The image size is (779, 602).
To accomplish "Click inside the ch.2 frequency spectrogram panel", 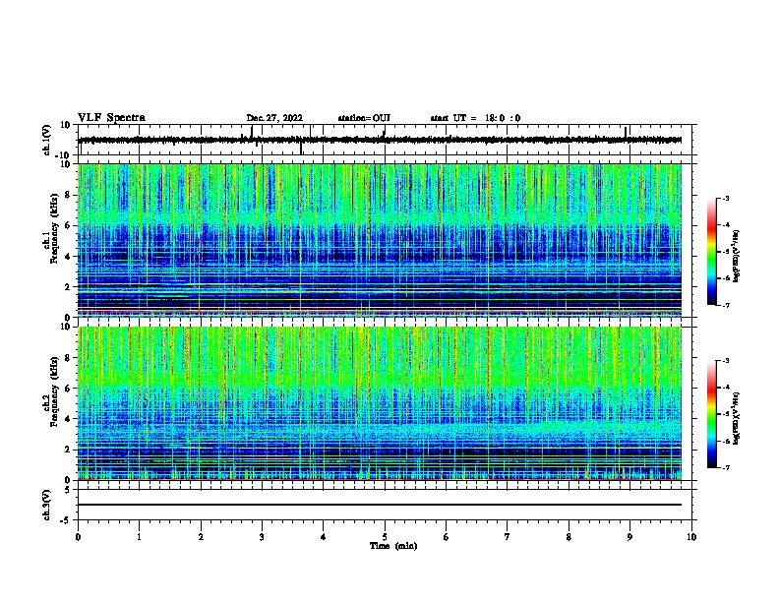I will tap(380, 403).
